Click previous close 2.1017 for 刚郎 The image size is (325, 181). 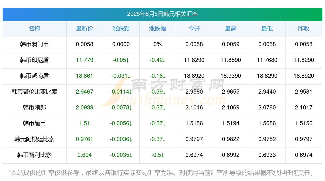click(304, 108)
